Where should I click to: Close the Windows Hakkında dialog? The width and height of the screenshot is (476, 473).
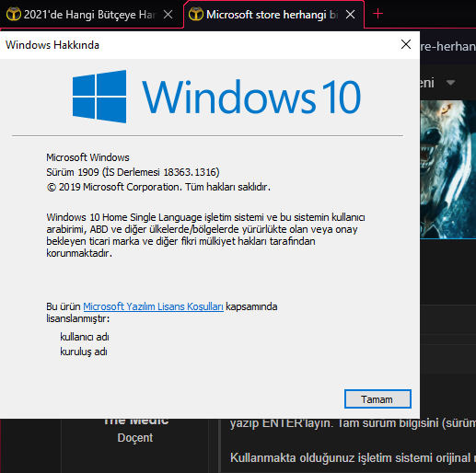[406, 44]
